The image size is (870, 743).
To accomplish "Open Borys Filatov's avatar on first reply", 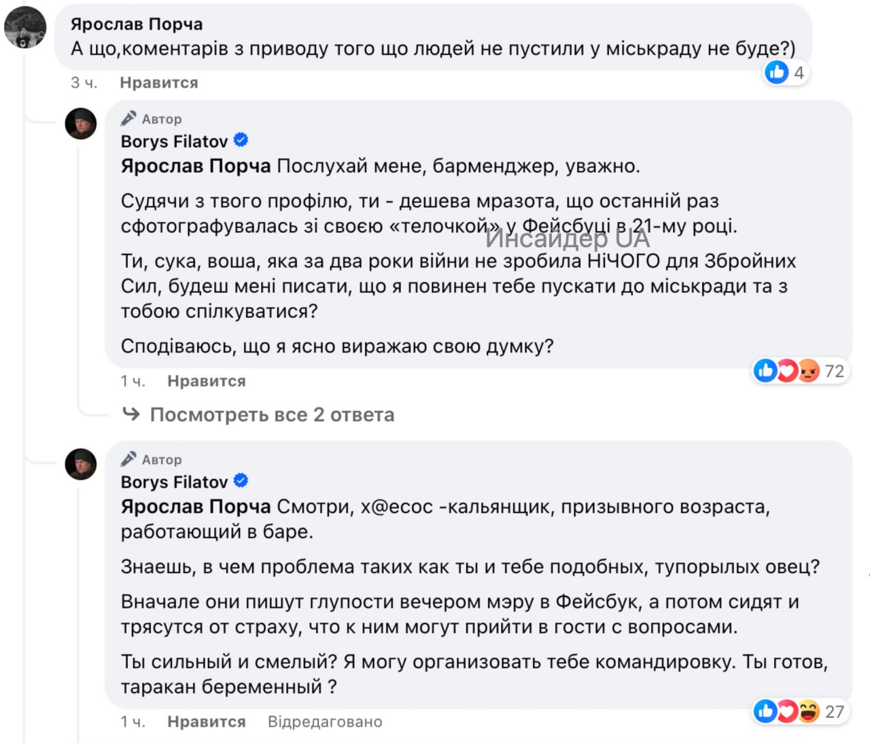I will (x=81, y=124).
